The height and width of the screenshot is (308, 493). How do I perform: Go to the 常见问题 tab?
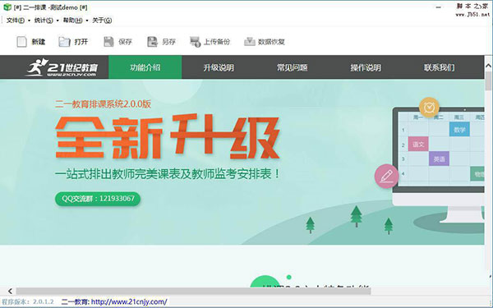click(292, 67)
